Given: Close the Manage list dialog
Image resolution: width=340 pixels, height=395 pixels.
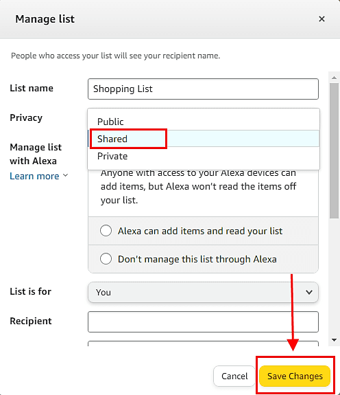Looking at the screenshot, I should [321, 19].
